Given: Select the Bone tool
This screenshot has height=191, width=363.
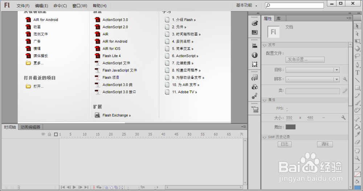Looking at the screenshot, I should pyautogui.click(x=357, y=119).
